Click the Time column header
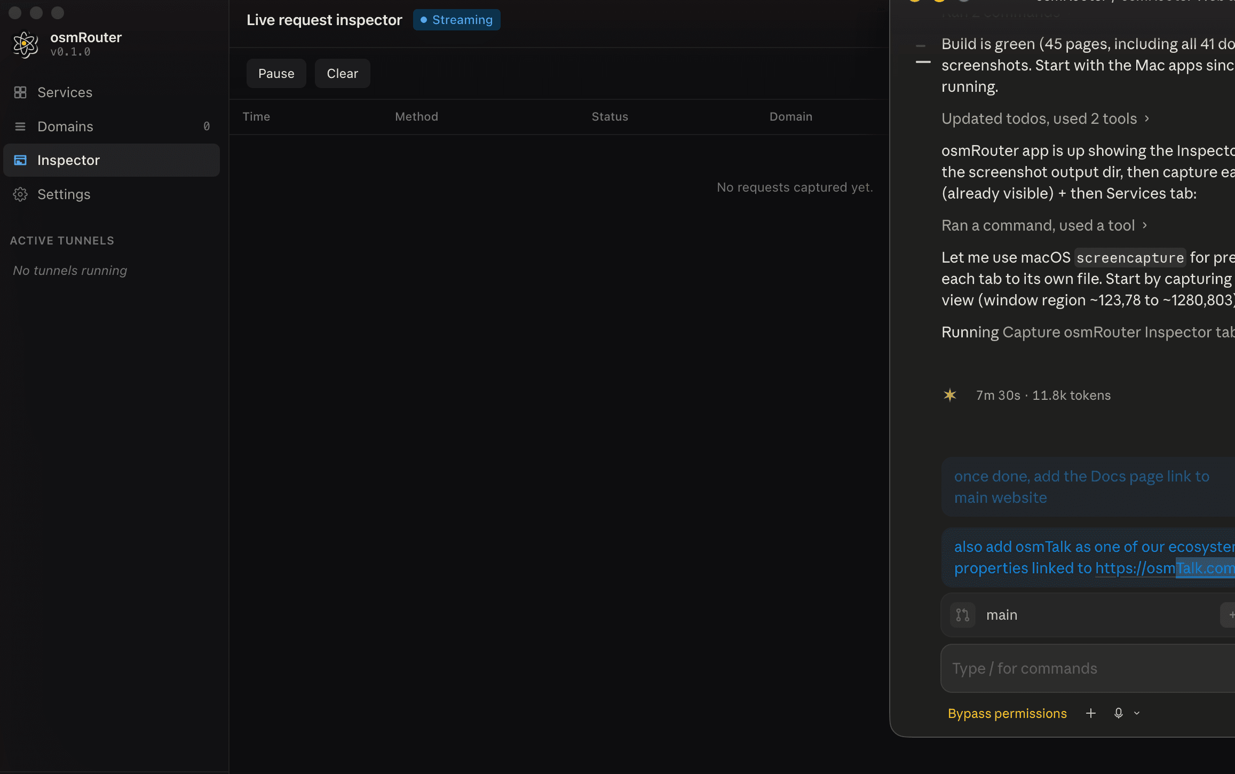1235x774 pixels. click(x=256, y=116)
